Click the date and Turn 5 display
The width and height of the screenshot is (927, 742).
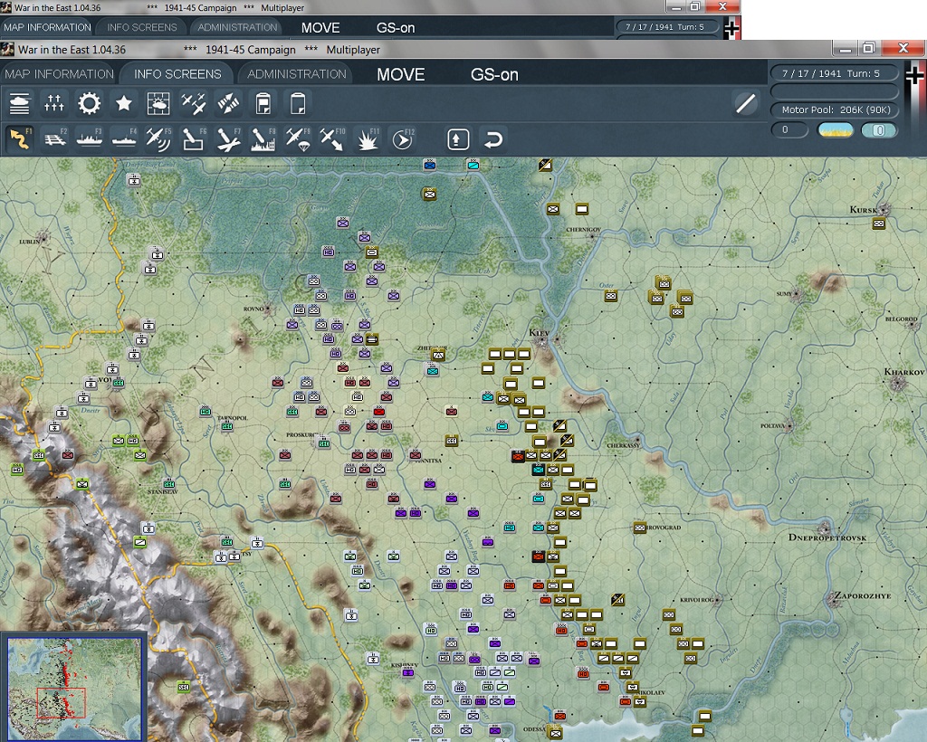tap(834, 73)
